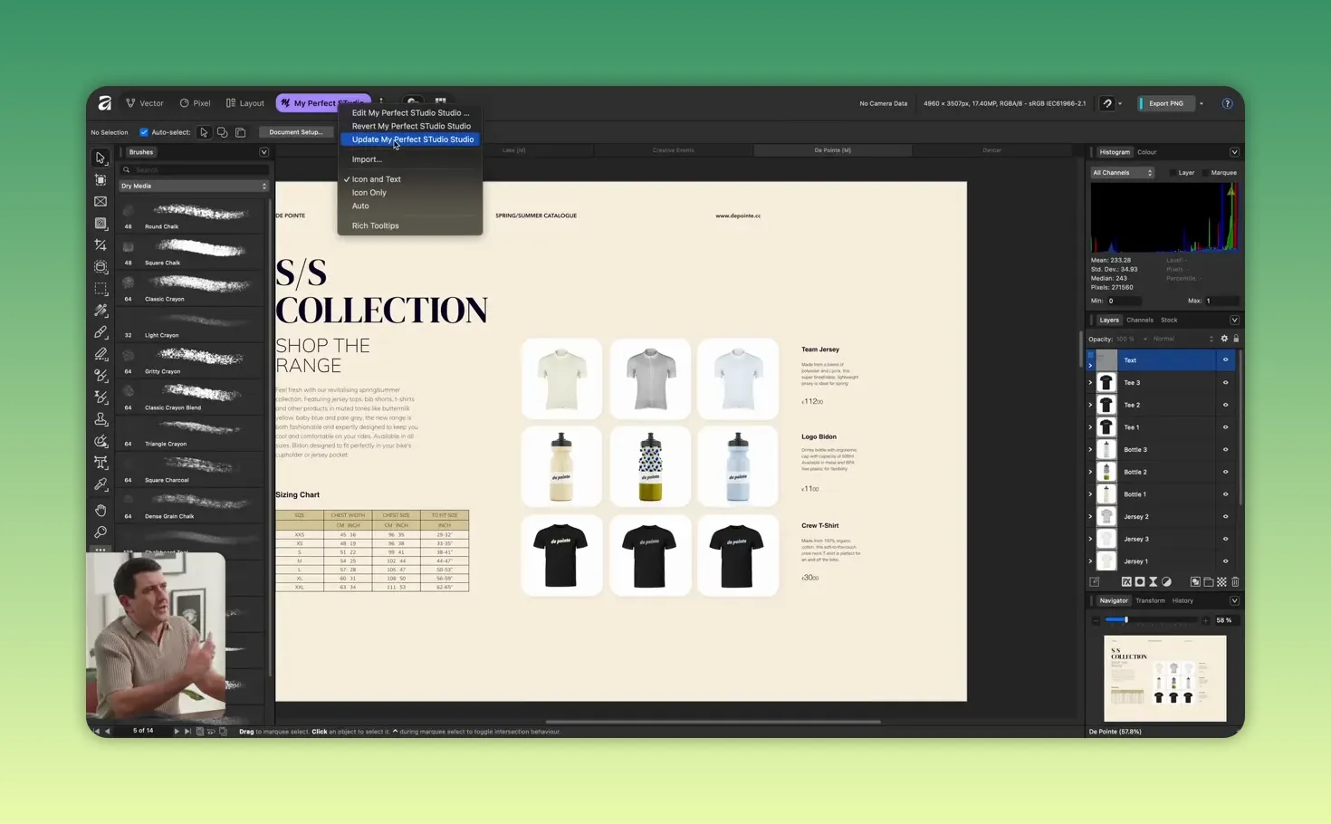Enable the Marquee checkbox in Histogram
This screenshot has width=1331, height=824.
click(1208, 173)
